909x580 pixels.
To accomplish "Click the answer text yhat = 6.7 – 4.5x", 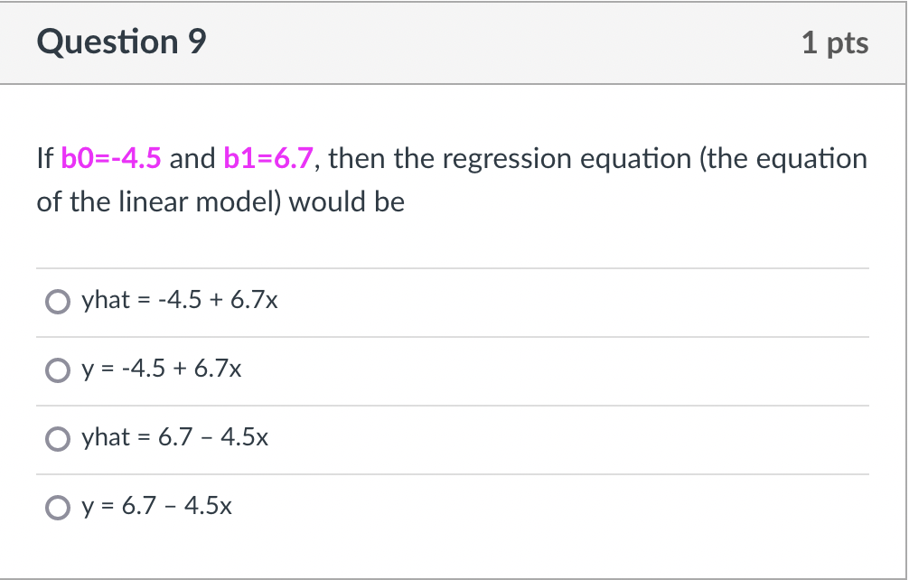I will pos(173,438).
